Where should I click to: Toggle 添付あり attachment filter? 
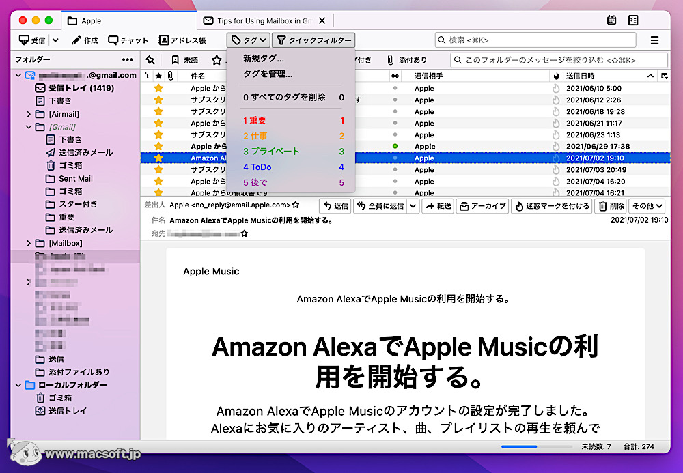407,59
